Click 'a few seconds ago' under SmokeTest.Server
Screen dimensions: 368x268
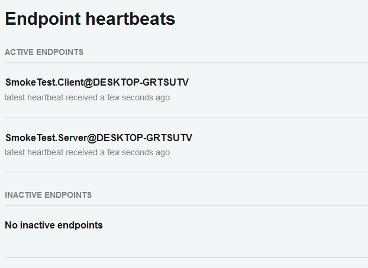(x=135, y=152)
